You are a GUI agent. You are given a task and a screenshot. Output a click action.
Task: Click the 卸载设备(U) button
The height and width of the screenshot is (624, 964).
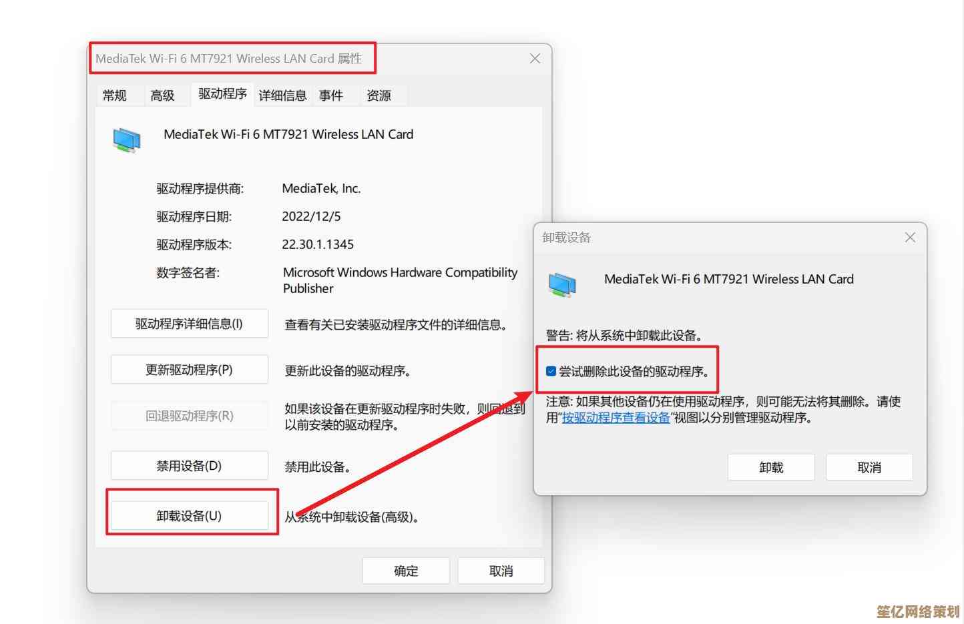click(x=189, y=516)
